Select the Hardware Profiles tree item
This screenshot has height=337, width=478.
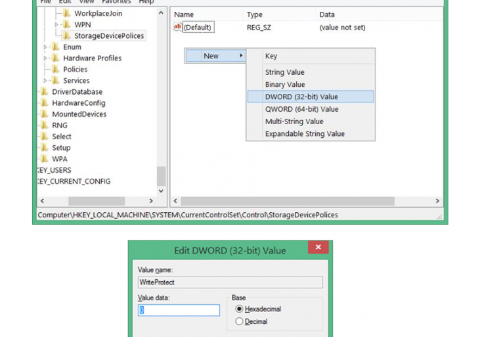coord(92,58)
